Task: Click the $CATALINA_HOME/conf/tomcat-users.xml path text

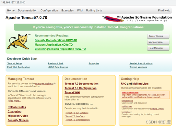Action: click(27, 91)
